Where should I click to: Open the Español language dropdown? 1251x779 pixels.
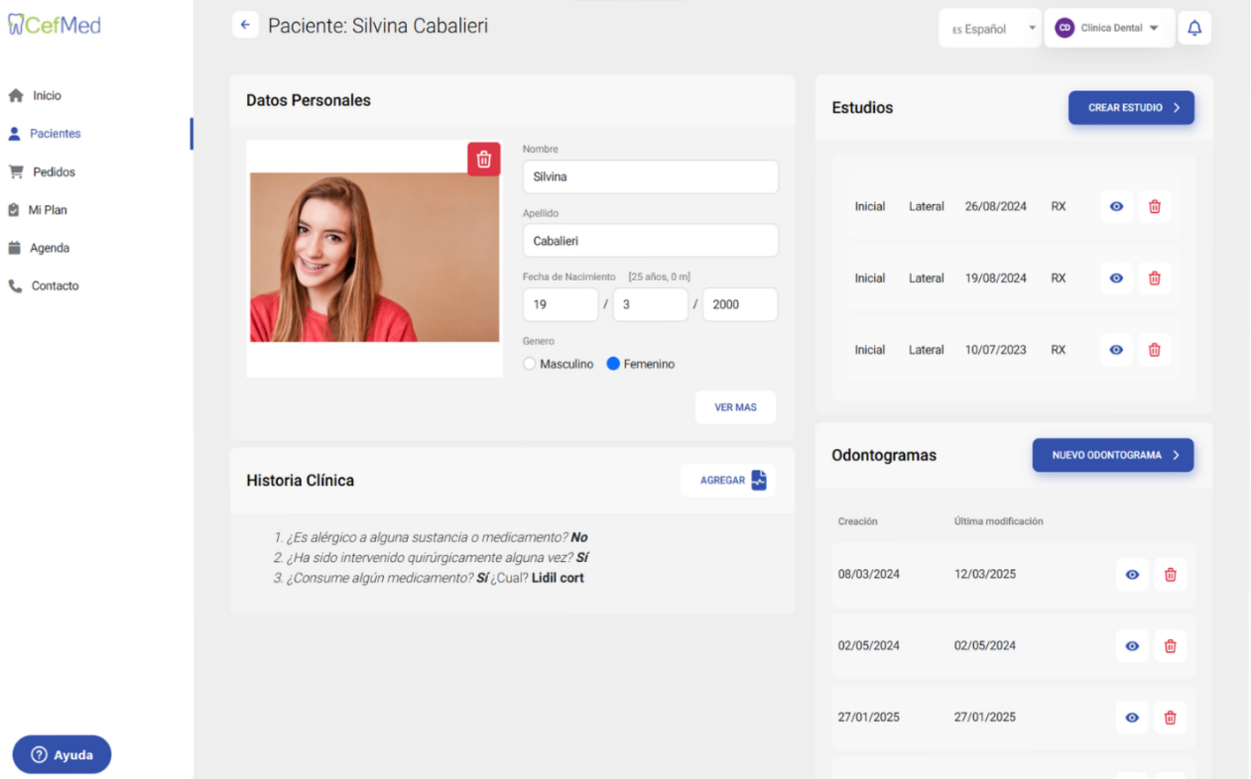pyautogui.click(x=990, y=29)
